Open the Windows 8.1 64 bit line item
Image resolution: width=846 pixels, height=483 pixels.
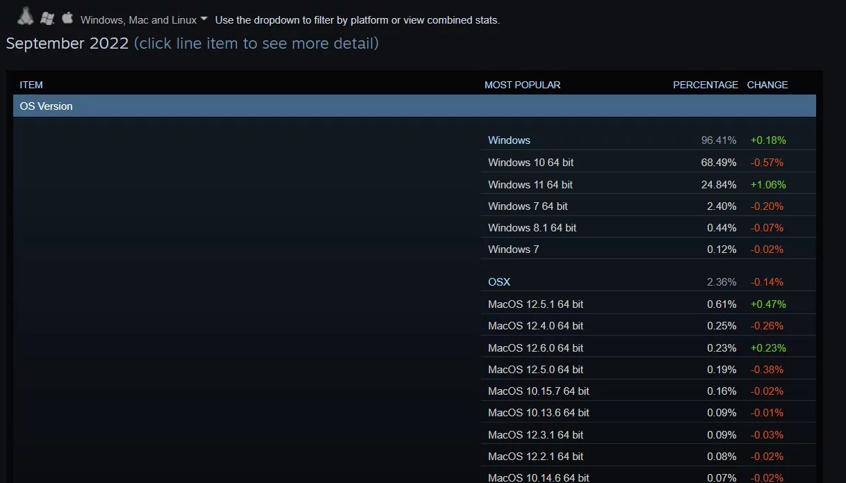point(532,228)
